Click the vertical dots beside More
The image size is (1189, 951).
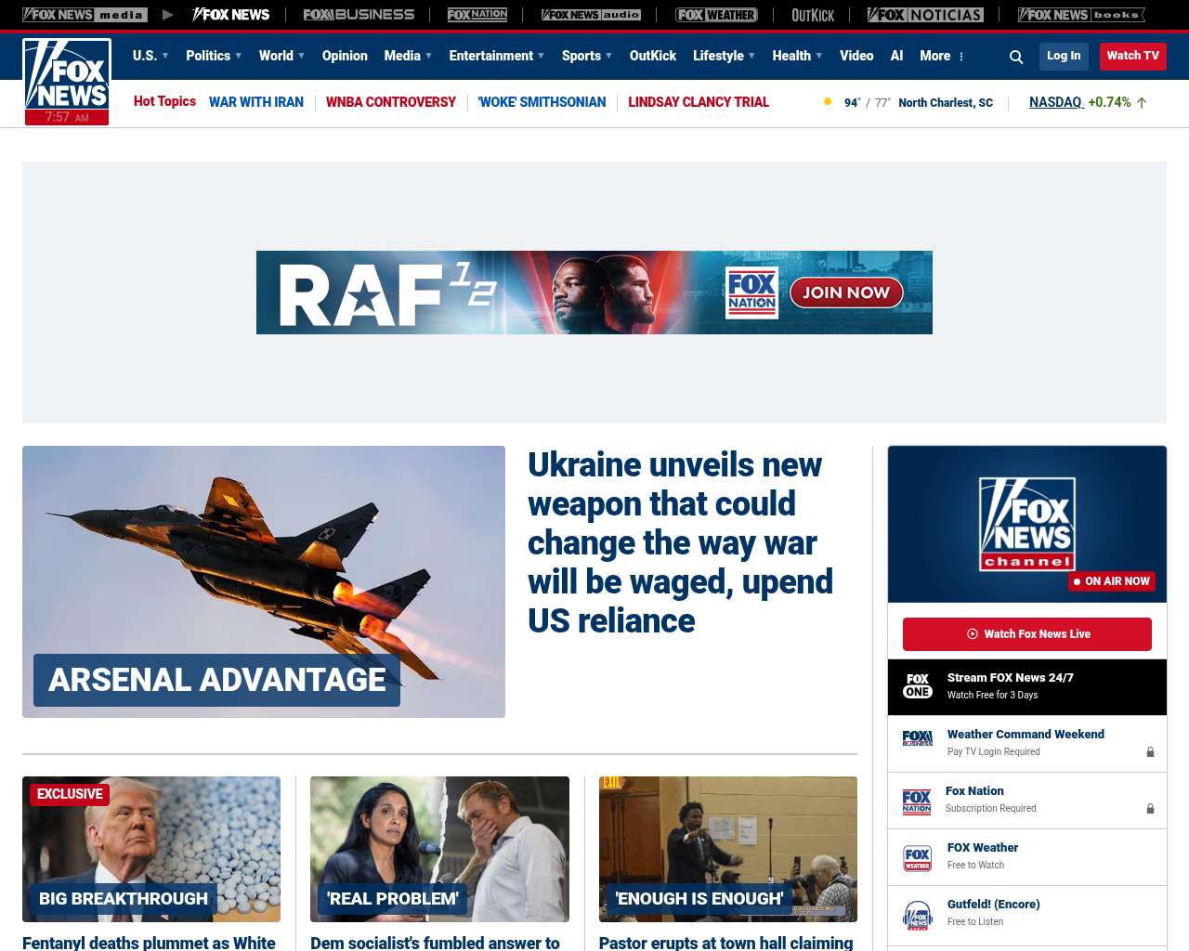point(961,57)
